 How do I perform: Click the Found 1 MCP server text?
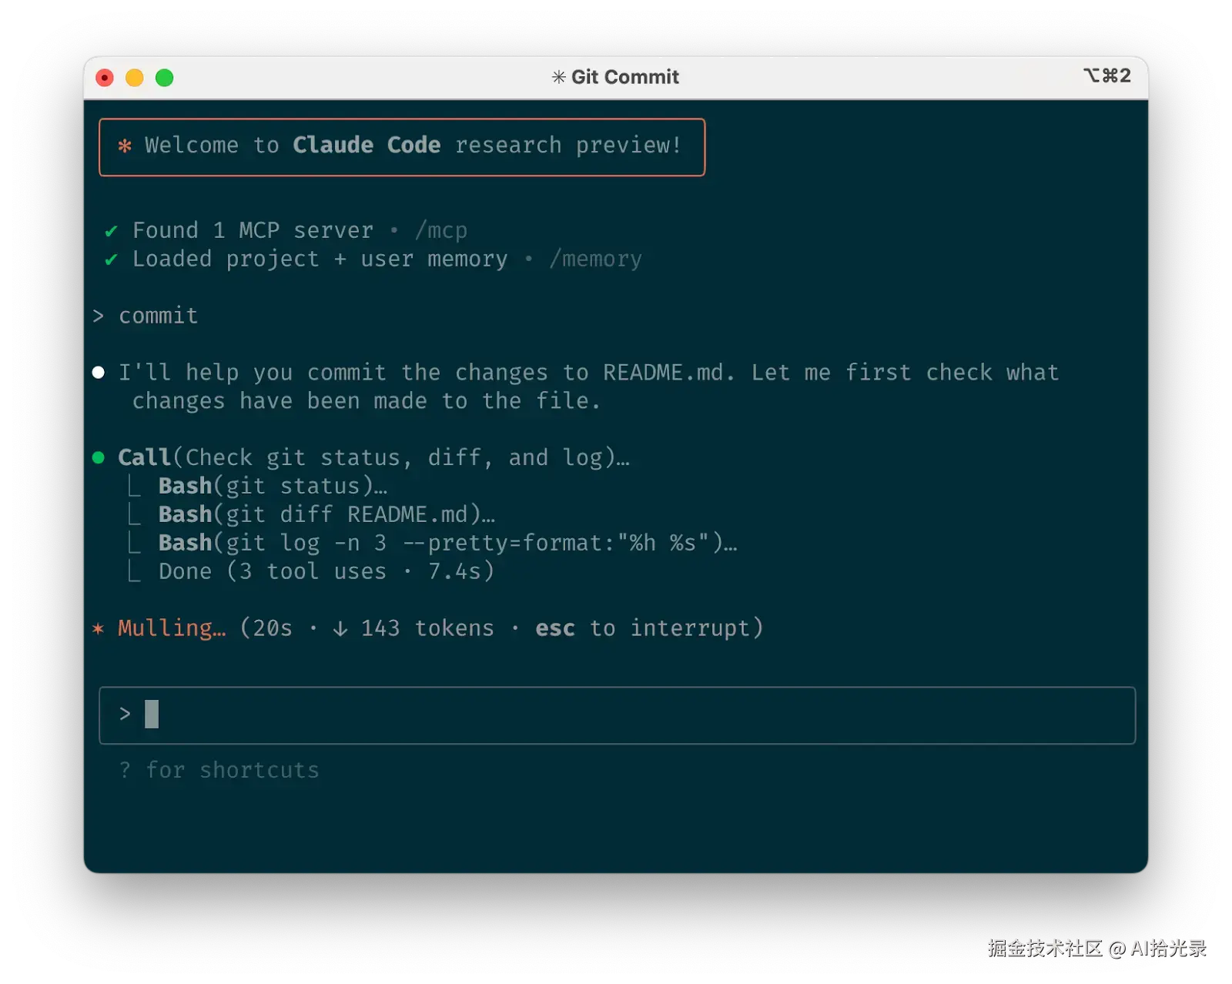253,230
